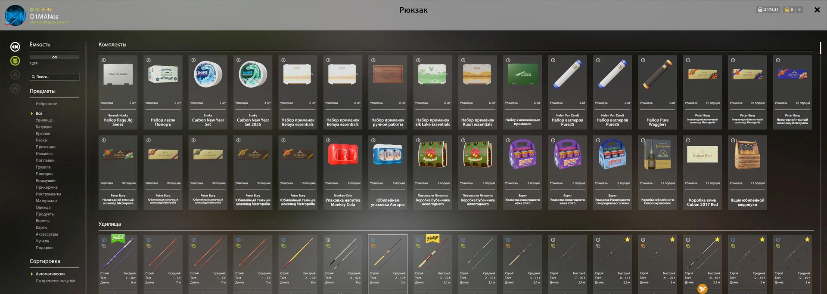
Task: Filter items by Катушки category
Action: [44, 127]
